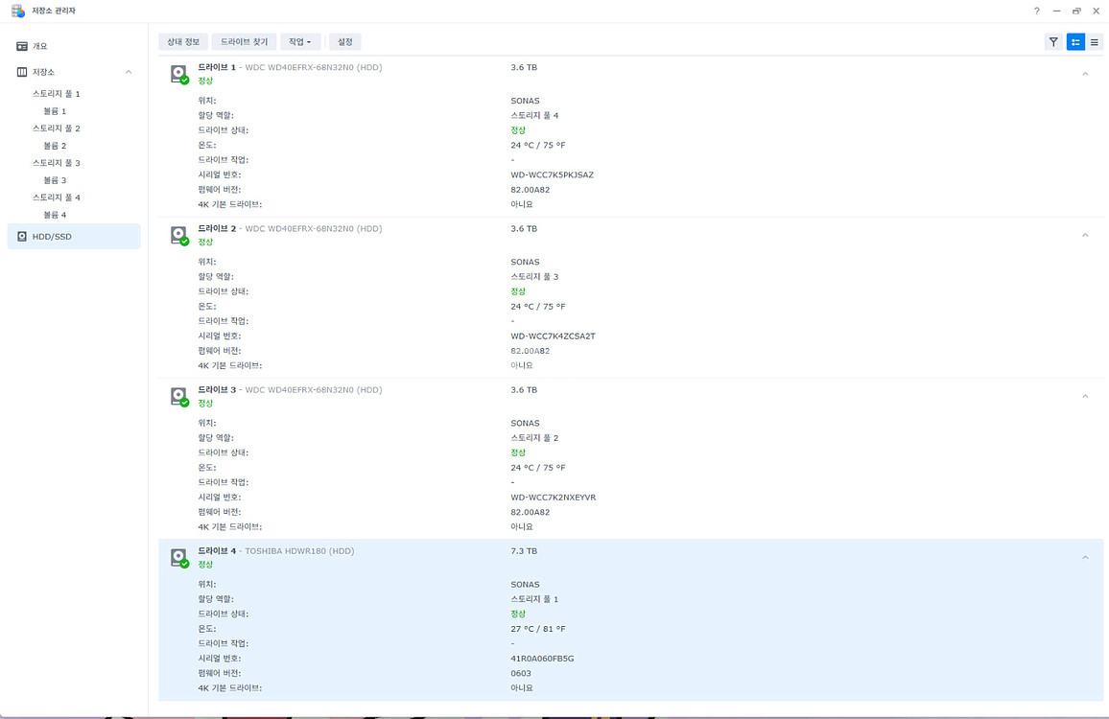Collapse Drive 1 details chevron
The width and height of the screenshot is (1109, 719).
pos(1085,74)
